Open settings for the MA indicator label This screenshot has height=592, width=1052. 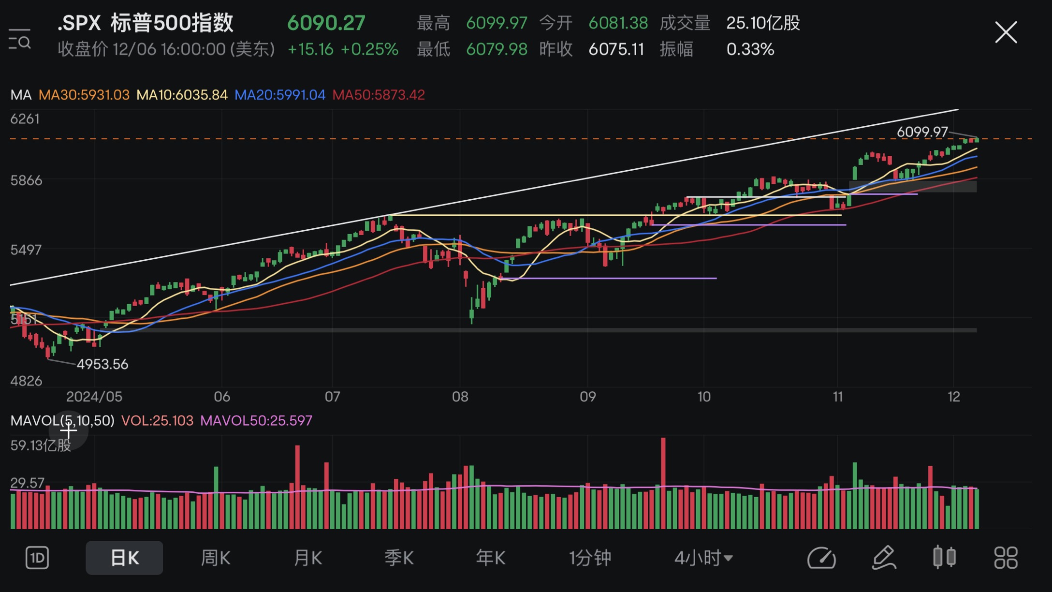click(21, 95)
